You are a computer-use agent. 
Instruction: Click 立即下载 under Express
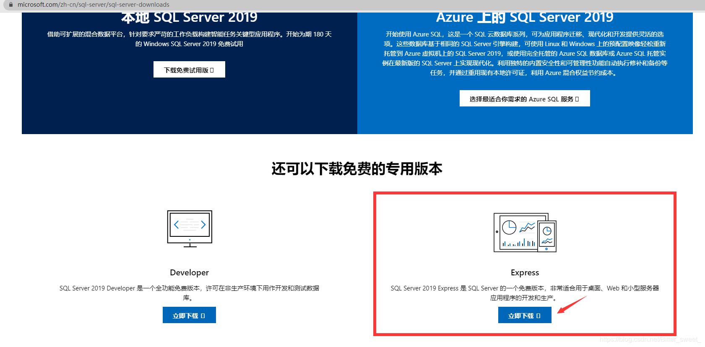click(525, 315)
